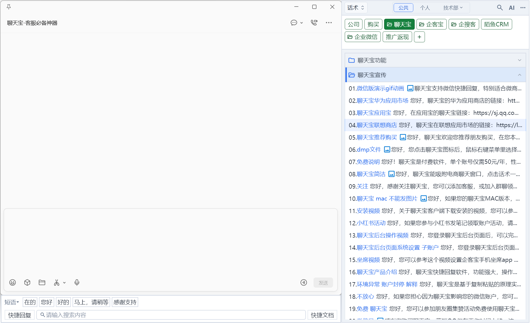
Task: Select script 18.不放心
Action: 435,297
